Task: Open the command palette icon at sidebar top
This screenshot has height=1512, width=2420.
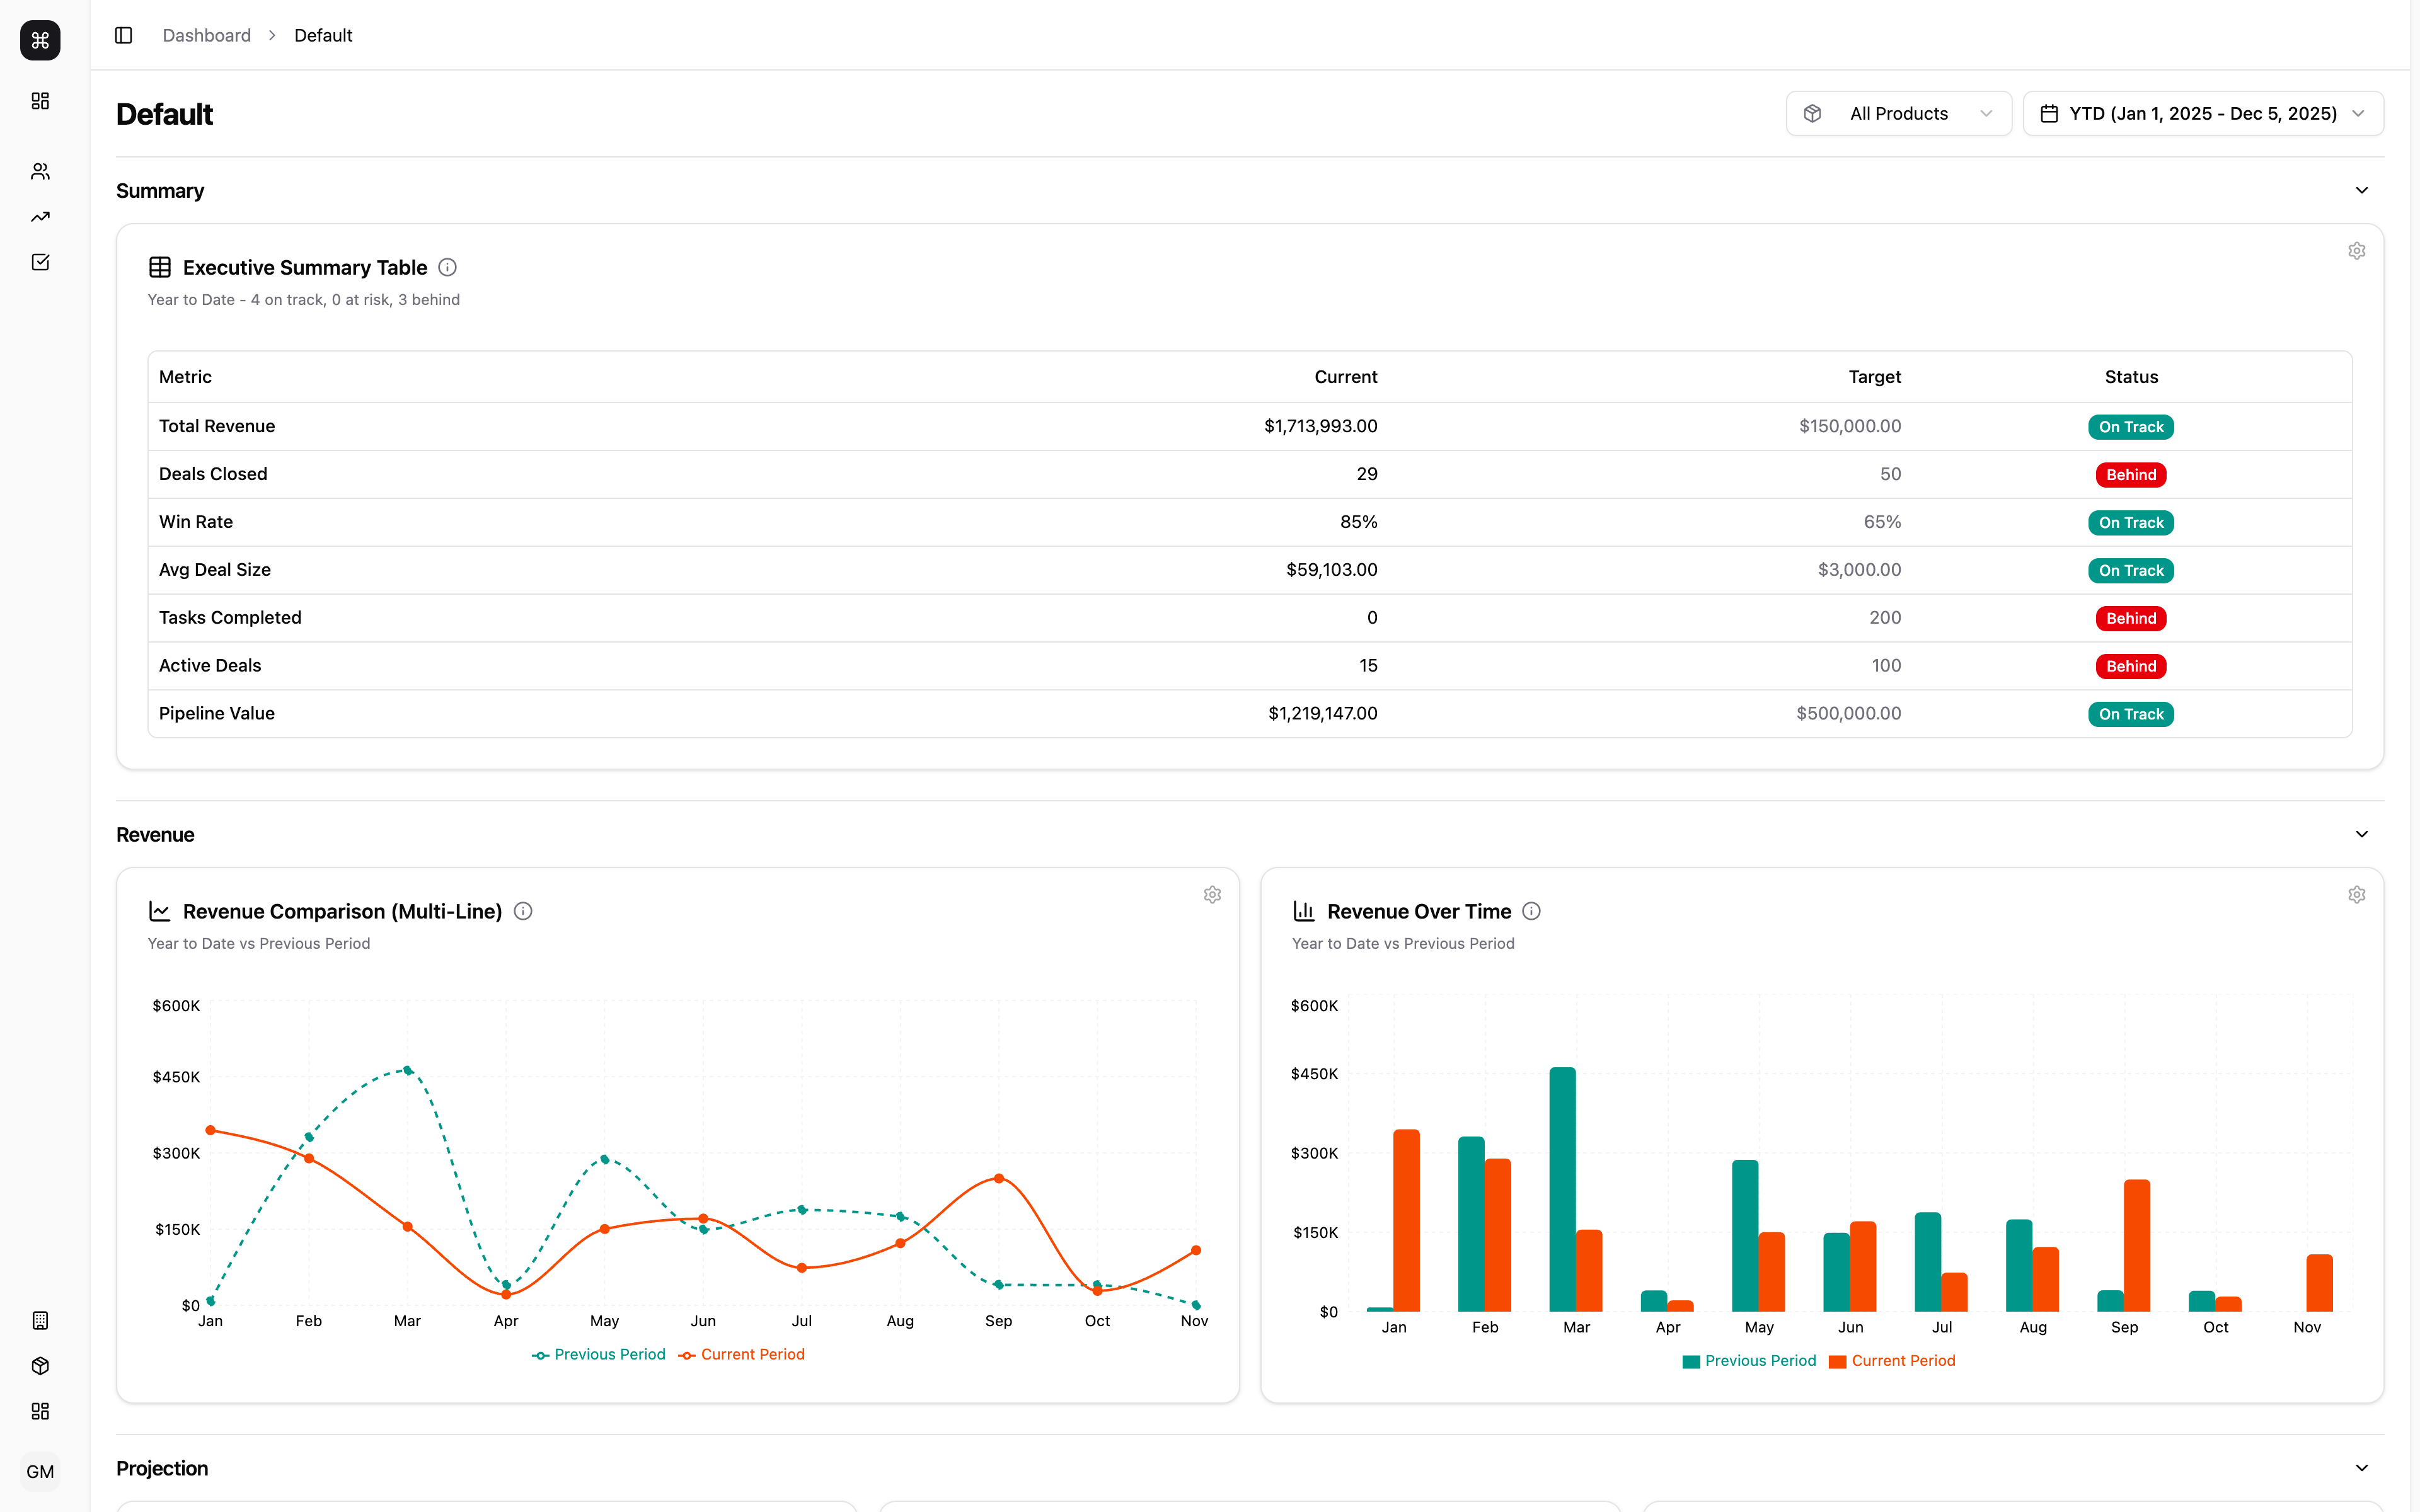Action: point(40,40)
